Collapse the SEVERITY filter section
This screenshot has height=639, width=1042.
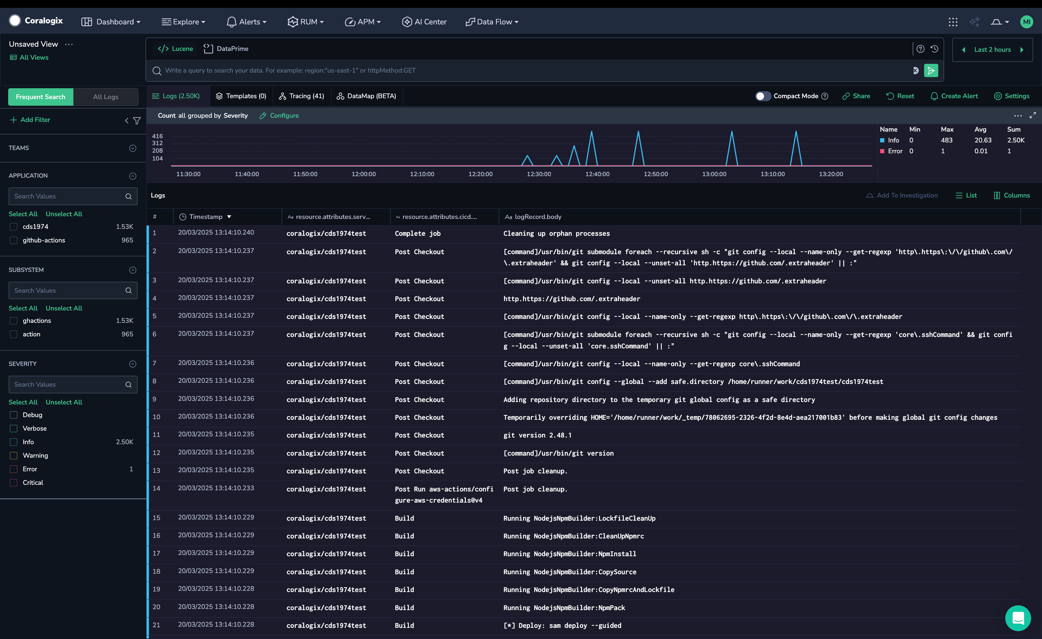coord(132,364)
